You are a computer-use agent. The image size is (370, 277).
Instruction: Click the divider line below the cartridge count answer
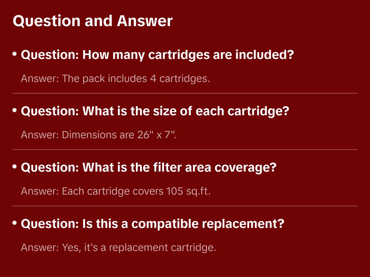pos(185,93)
